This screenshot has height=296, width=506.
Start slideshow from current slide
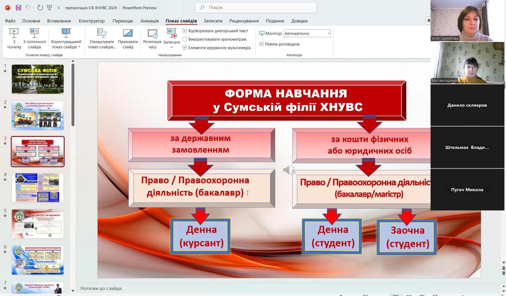tap(34, 38)
